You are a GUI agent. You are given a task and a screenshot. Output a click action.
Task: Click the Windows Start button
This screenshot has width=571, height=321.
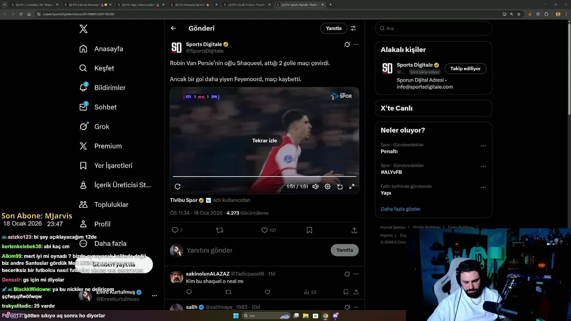(236, 316)
